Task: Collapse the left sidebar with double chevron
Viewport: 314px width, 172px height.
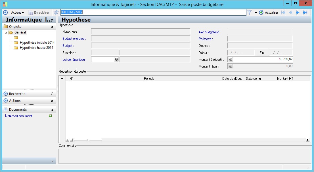Action: point(52,20)
